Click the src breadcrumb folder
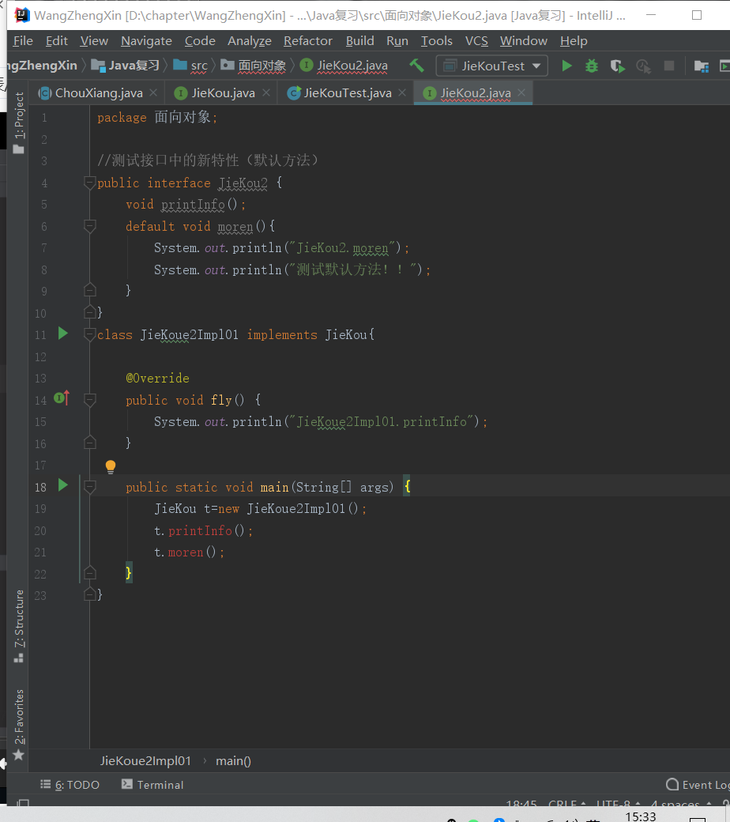Image resolution: width=730 pixels, height=822 pixels. (x=190, y=66)
